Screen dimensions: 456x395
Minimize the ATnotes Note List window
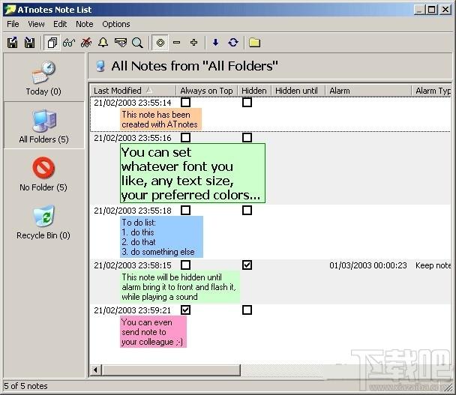click(419, 10)
